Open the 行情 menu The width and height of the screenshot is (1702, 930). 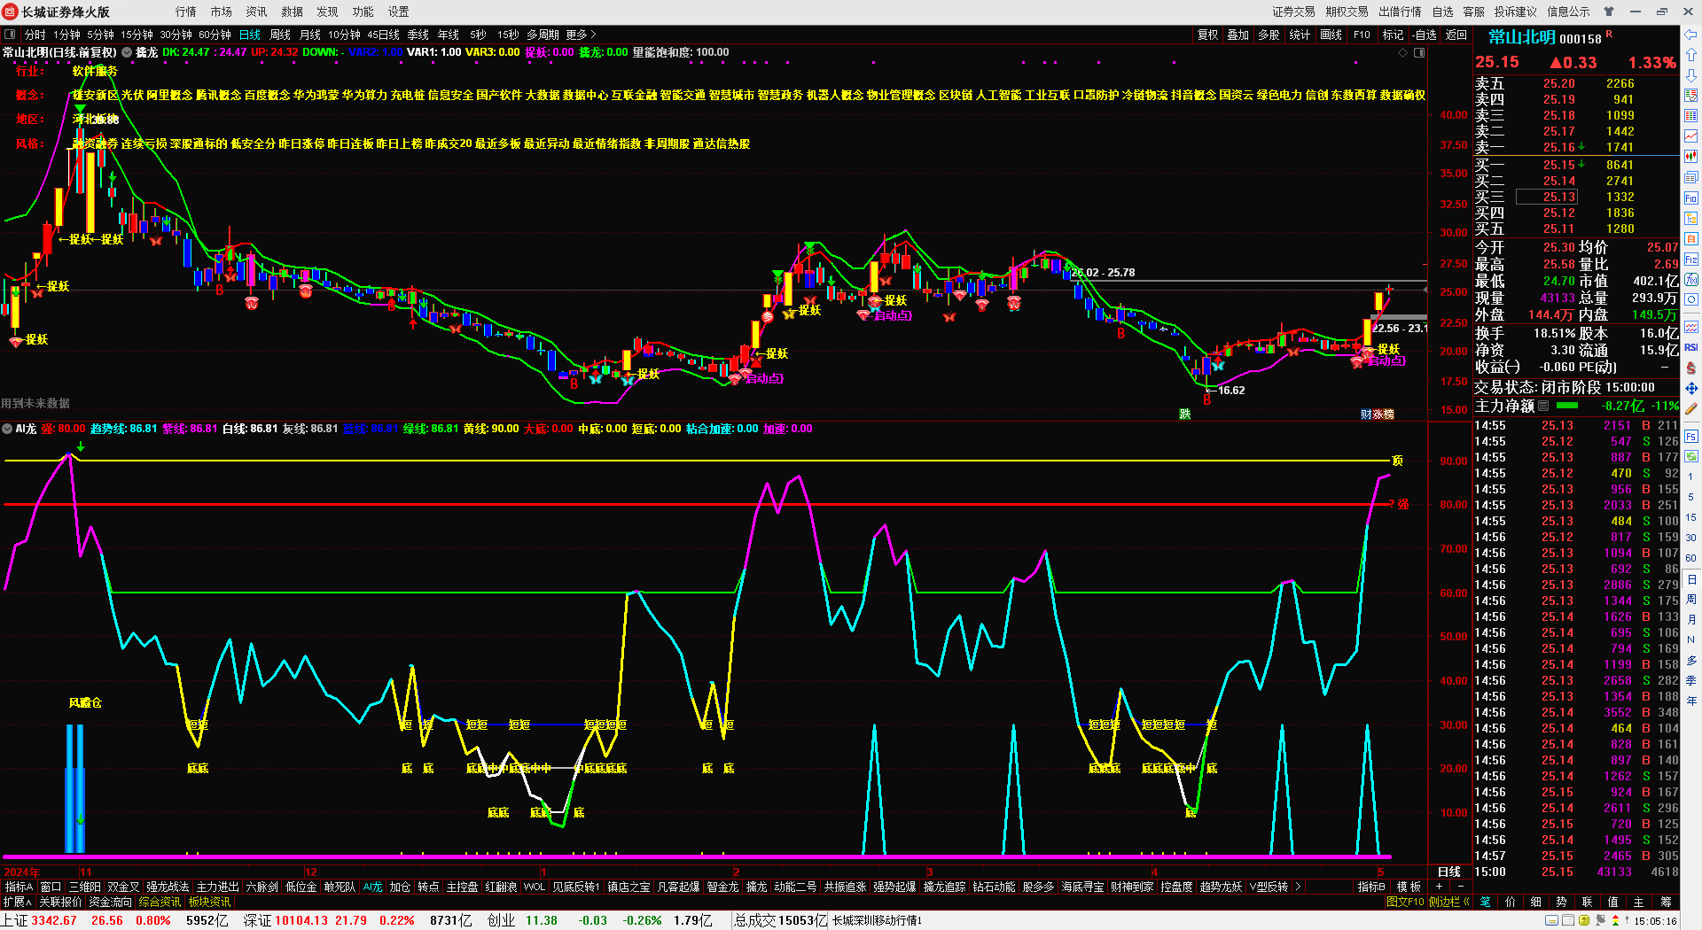[x=186, y=12]
